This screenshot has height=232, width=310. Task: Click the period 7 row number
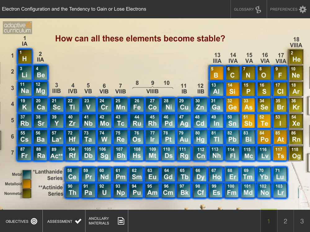pyautogui.click(x=12, y=153)
